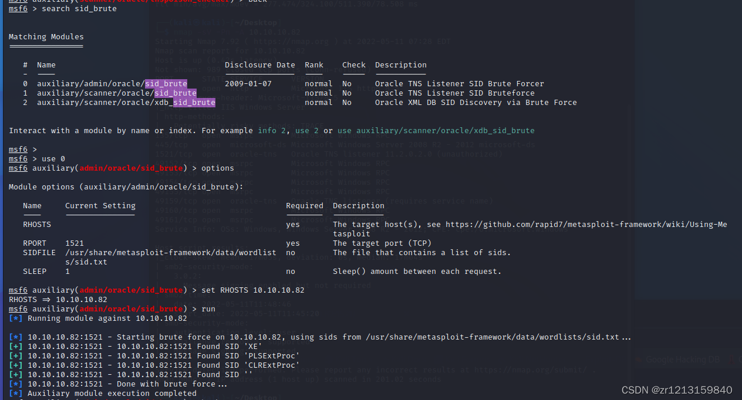
Task: Click the 'Check' column header
Action: [x=354, y=65]
